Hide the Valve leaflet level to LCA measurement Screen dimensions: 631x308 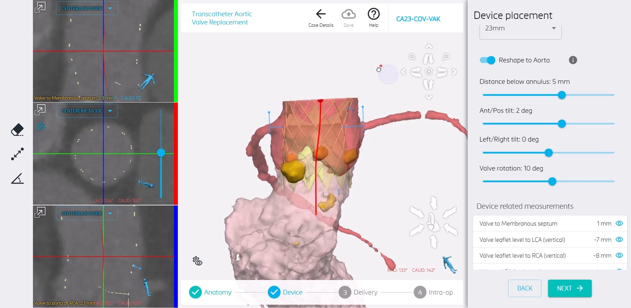[620, 239]
